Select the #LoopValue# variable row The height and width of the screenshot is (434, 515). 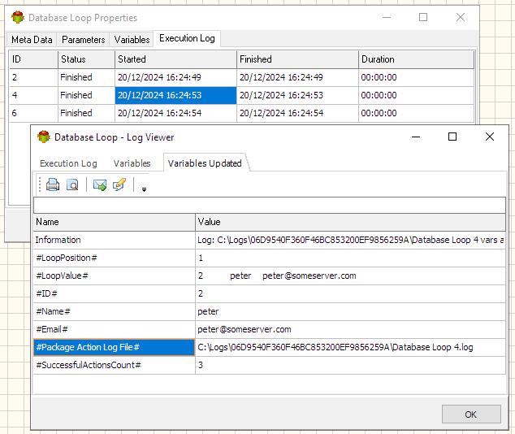[270, 276]
